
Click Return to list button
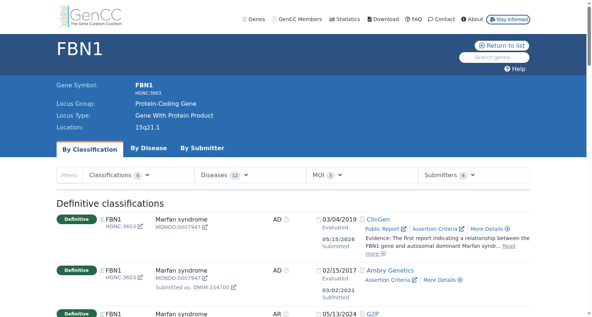pyautogui.click(x=502, y=45)
